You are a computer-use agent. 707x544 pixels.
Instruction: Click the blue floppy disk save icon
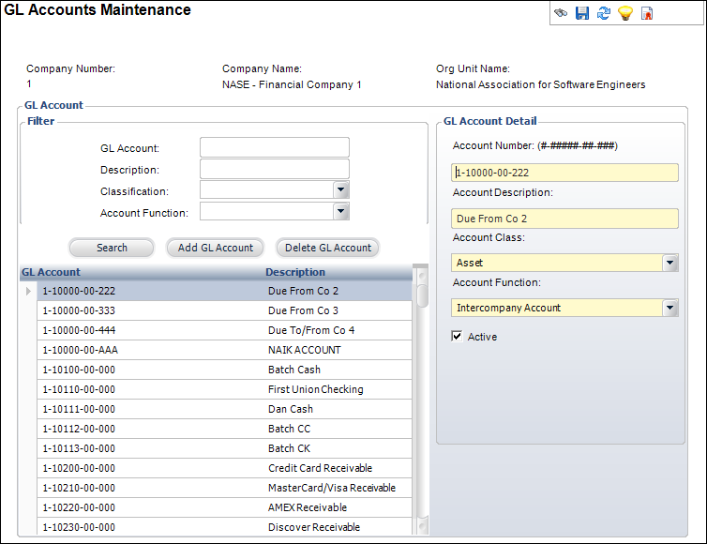582,13
